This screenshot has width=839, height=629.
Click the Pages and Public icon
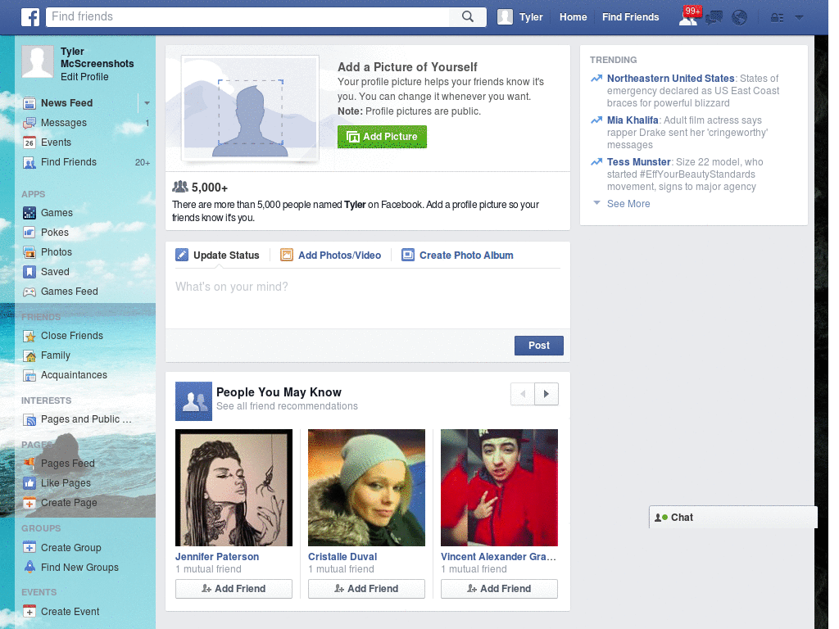(29, 420)
